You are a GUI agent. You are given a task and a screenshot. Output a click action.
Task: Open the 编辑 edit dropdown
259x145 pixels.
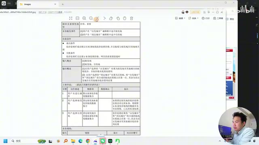(x=180, y=18)
